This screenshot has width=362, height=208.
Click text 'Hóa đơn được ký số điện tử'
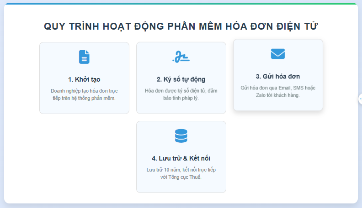coord(175,91)
